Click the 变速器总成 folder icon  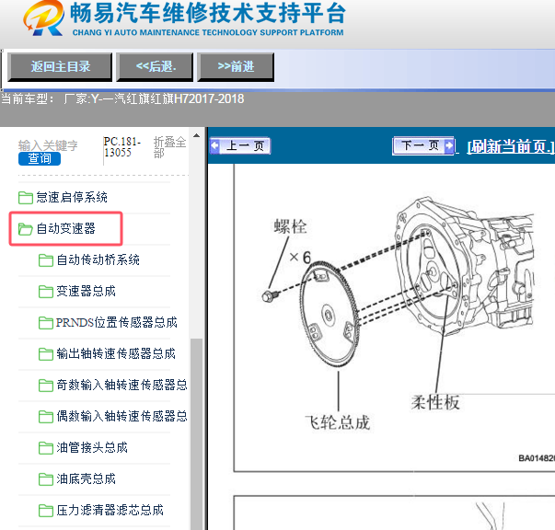46,291
